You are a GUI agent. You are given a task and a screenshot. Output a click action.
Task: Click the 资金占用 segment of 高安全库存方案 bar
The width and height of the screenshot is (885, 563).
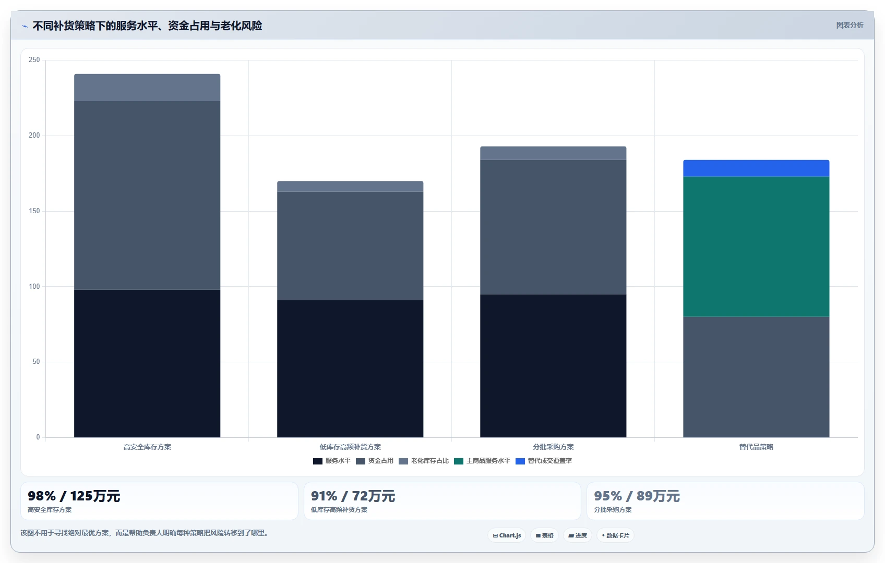tap(147, 195)
